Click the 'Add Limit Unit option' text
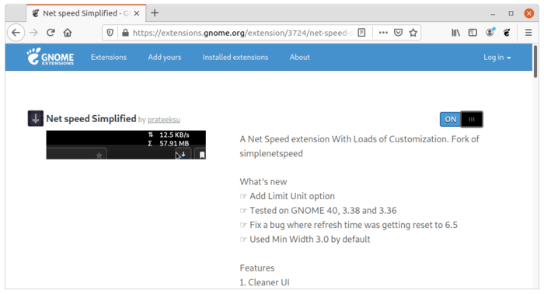This screenshot has height=294, width=544. click(292, 196)
